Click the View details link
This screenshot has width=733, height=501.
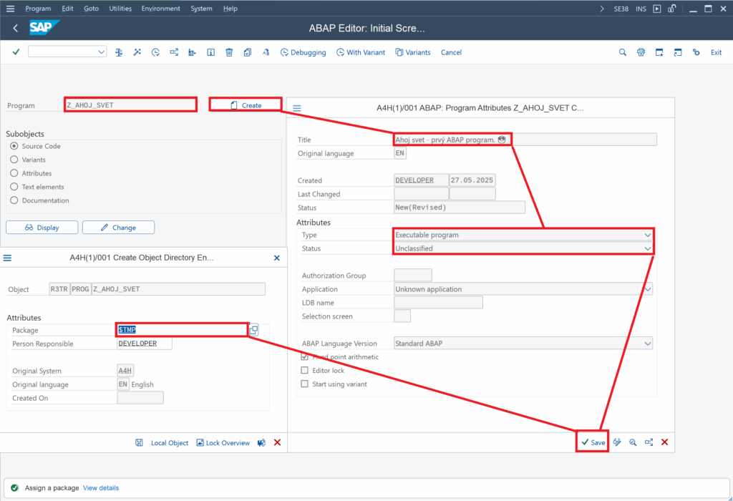tap(100, 488)
